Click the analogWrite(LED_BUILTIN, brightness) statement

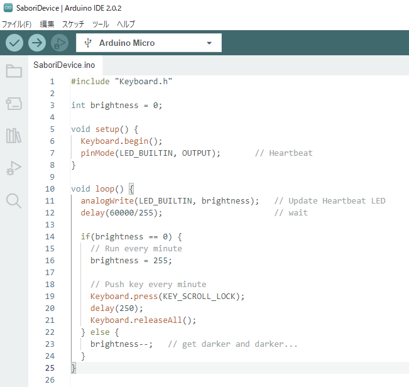pyautogui.click(x=170, y=201)
